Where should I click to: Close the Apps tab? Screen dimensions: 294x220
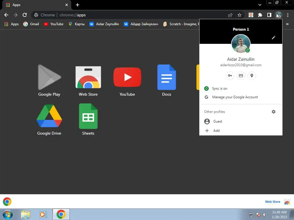pos(67,5)
